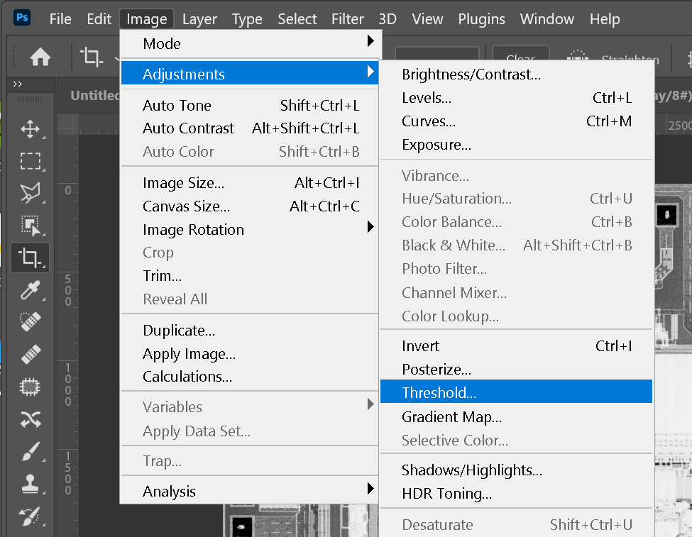This screenshot has height=537, width=692.
Task: Open the Select menu
Action: [297, 19]
